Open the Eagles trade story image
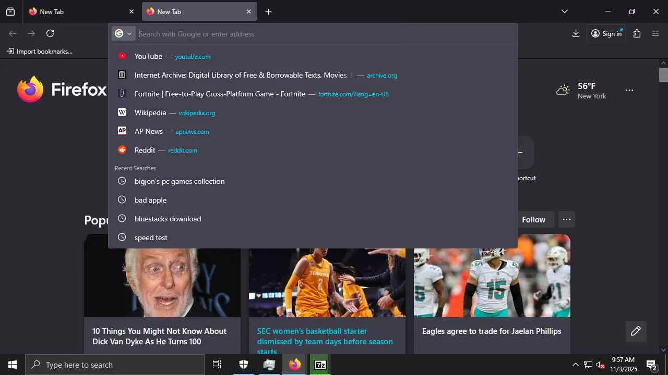This screenshot has height=375, width=668. click(492, 283)
